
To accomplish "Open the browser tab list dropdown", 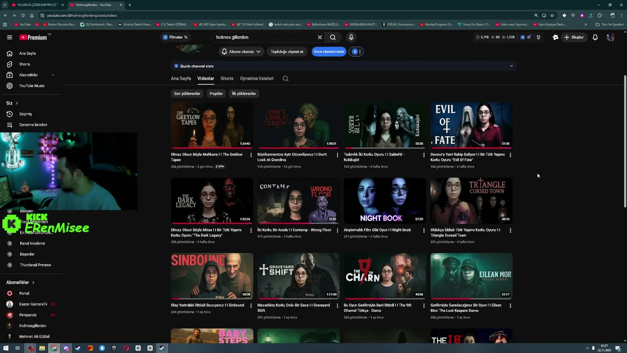I will pyautogui.click(x=4, y=5).
